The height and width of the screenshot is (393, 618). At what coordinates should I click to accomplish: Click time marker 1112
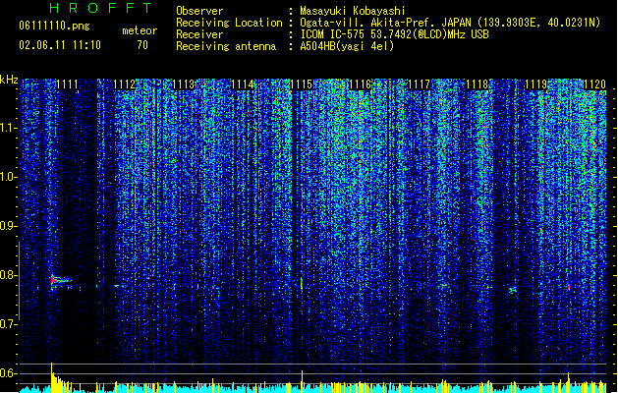[125, 84]
